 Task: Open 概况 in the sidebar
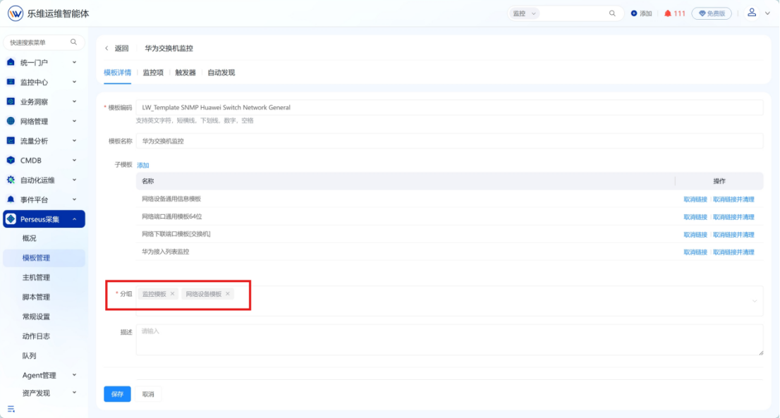30,238
